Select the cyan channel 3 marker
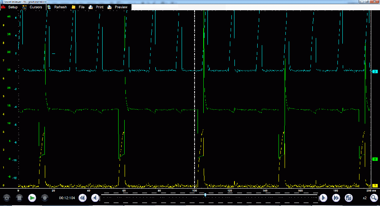This screenshot has width=380, height=206. (x=375, y=71)
